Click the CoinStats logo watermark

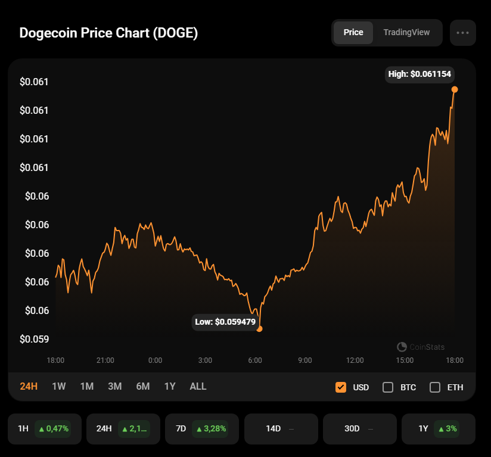(x=421, y=347)
